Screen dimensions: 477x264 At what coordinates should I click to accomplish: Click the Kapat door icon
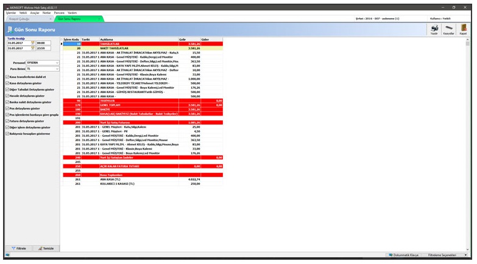coord(464,28)
